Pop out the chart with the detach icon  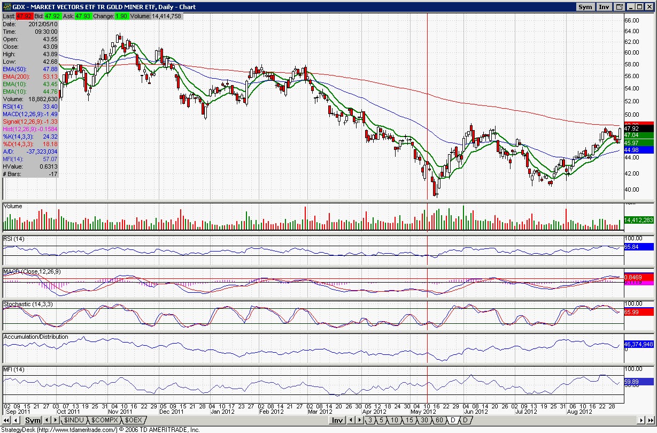pyautogui.click(x=620, y=7)
